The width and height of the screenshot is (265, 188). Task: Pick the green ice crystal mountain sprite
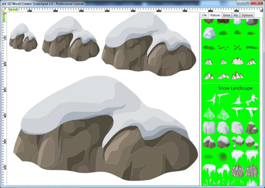pyautogui.click(x=209, y=113)
